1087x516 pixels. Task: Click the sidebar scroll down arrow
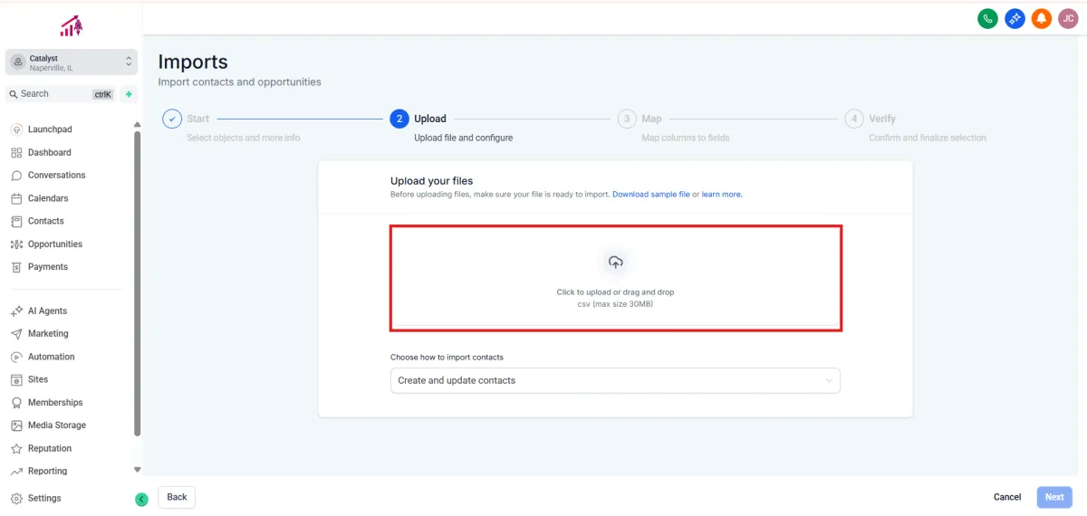click(x=138, y=470)
